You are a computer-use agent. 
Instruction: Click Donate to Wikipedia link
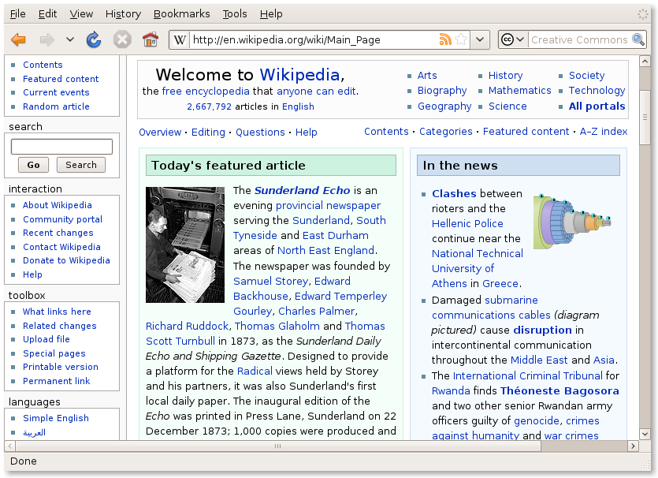[66, 260]
